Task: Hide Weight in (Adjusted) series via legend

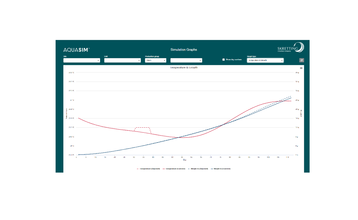Action: (199, 169)
